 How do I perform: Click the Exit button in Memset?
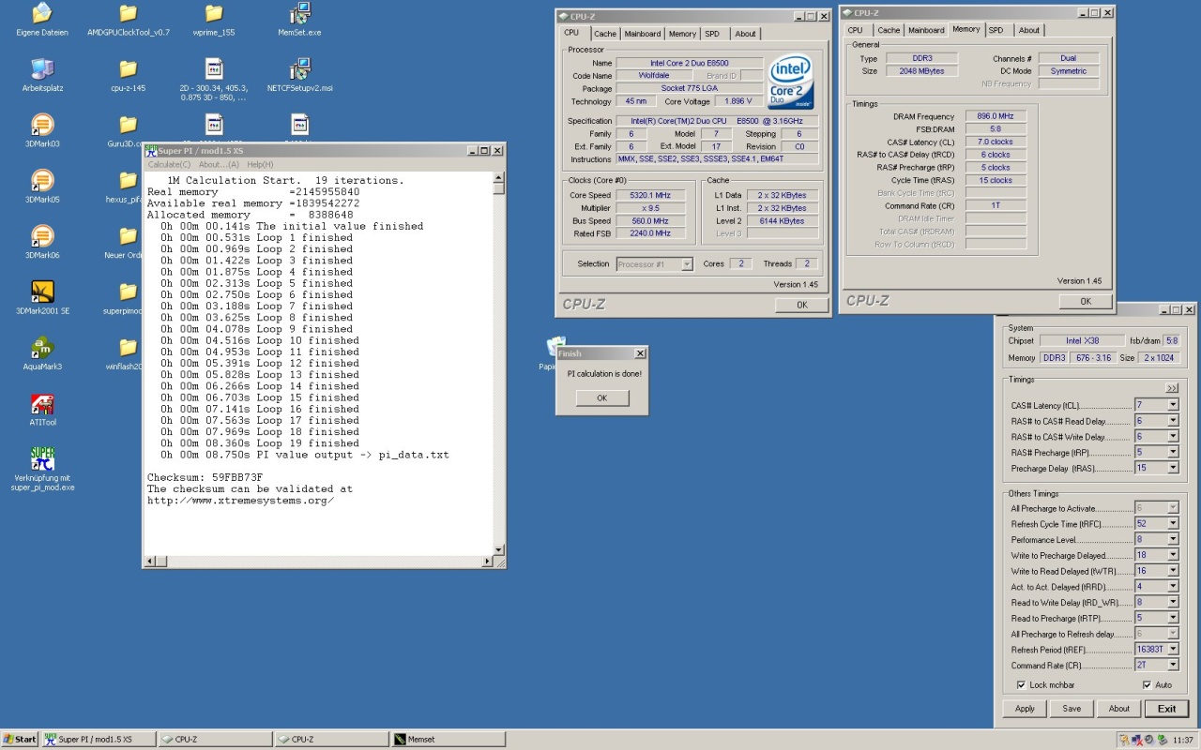coord(1166,709)
